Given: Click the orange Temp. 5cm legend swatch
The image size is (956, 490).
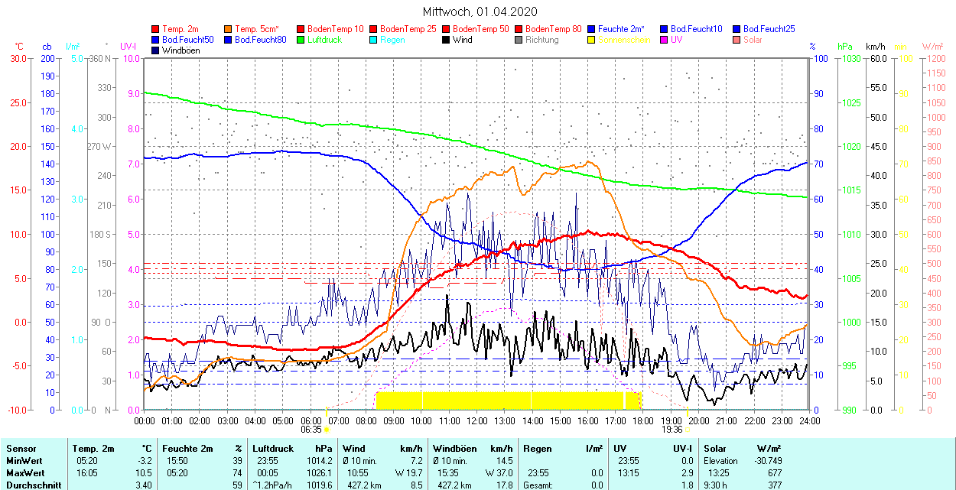Looking at the screenshot, I should pos(229,29).
